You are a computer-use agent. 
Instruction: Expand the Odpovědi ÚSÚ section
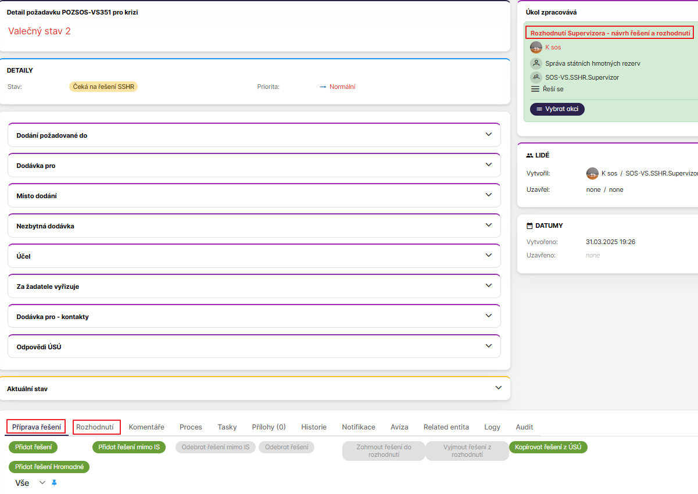click(488, 346)
